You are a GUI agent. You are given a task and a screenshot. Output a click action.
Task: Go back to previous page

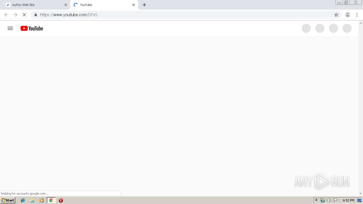tap(6, 15)
